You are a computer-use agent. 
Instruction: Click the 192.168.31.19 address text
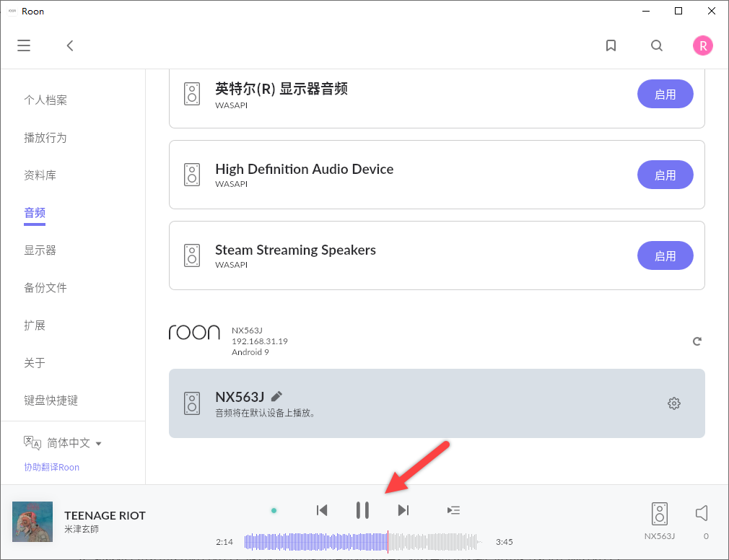tap(260, 341)
